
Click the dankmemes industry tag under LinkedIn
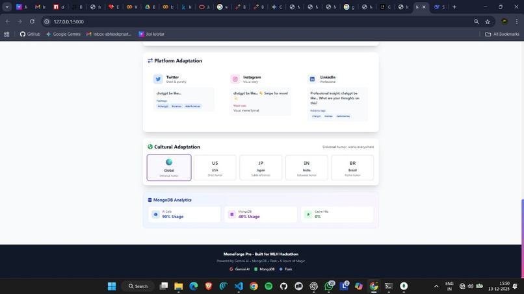point(343,116)
